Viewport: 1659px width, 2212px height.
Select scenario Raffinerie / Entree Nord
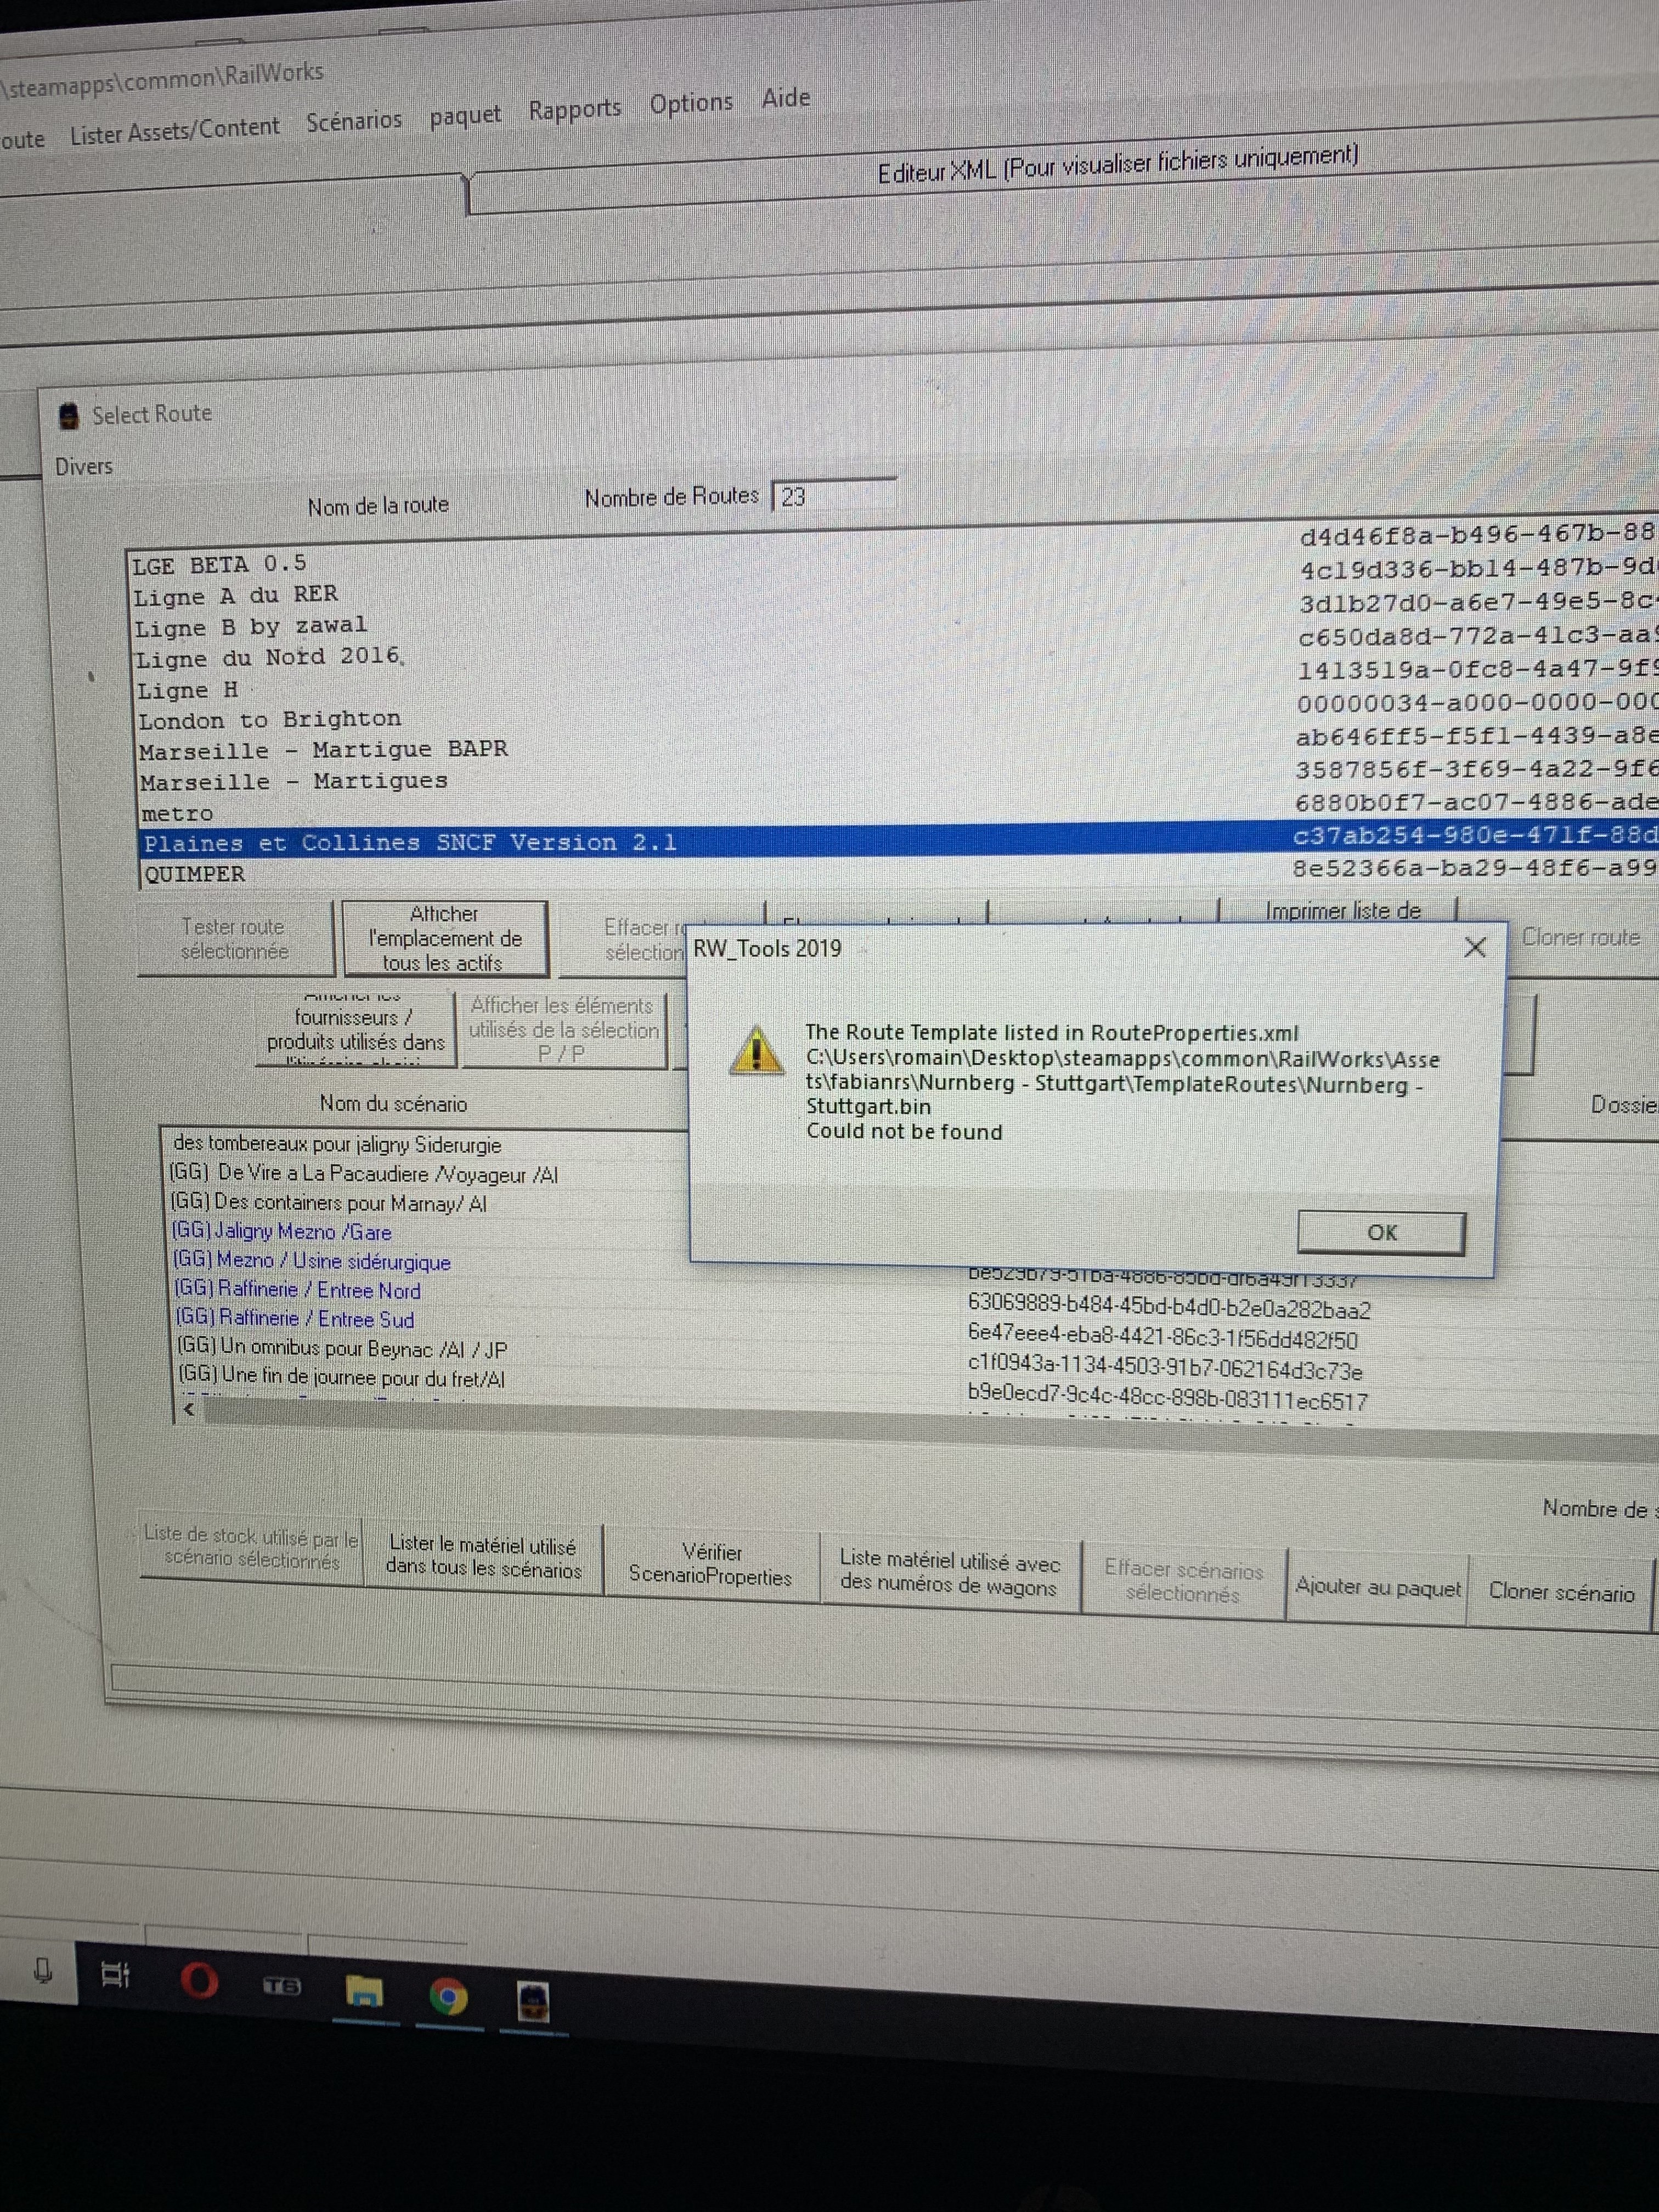(297, 1290)
